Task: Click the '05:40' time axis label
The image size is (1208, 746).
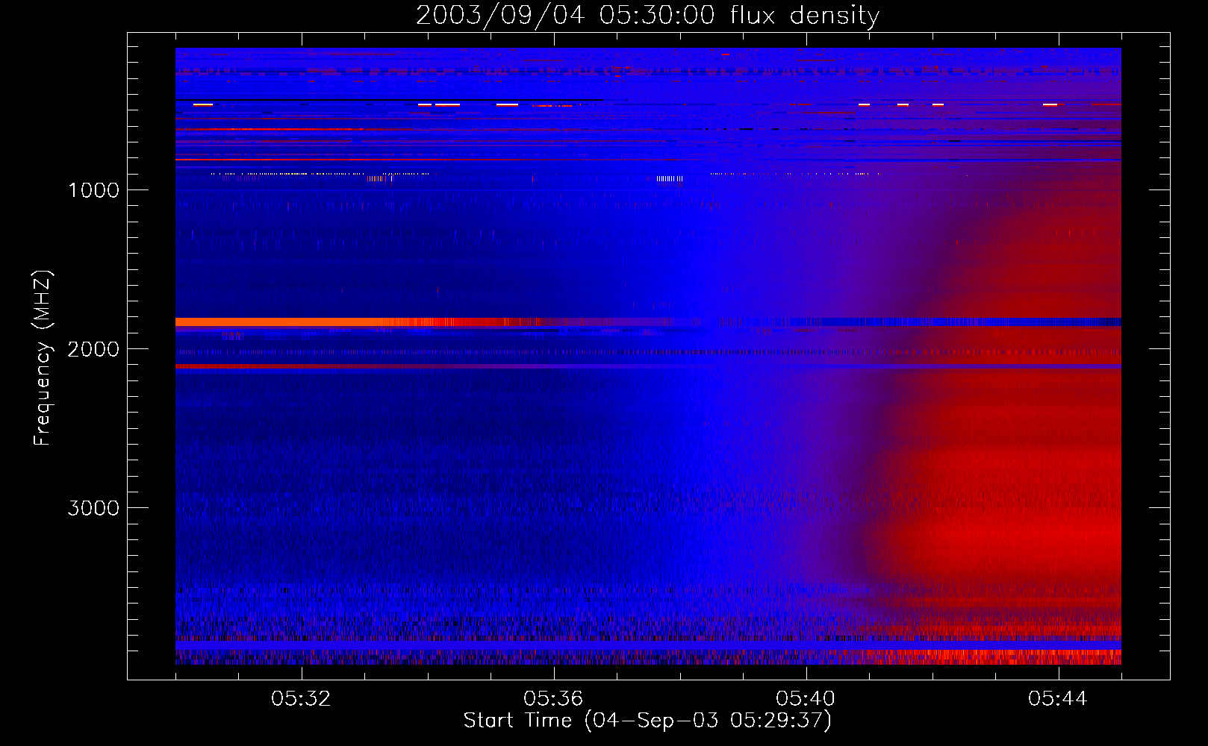Action: coord(806,699)
